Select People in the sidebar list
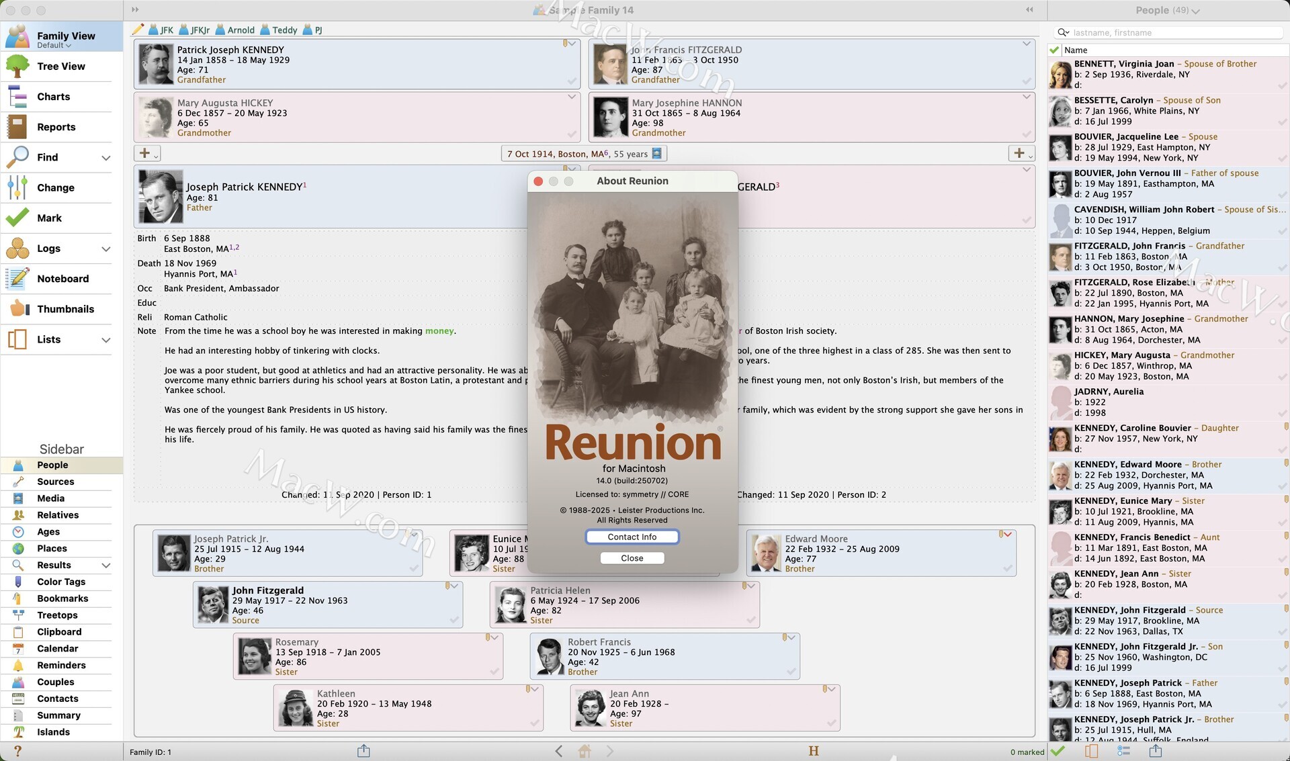 coord(61,465)
